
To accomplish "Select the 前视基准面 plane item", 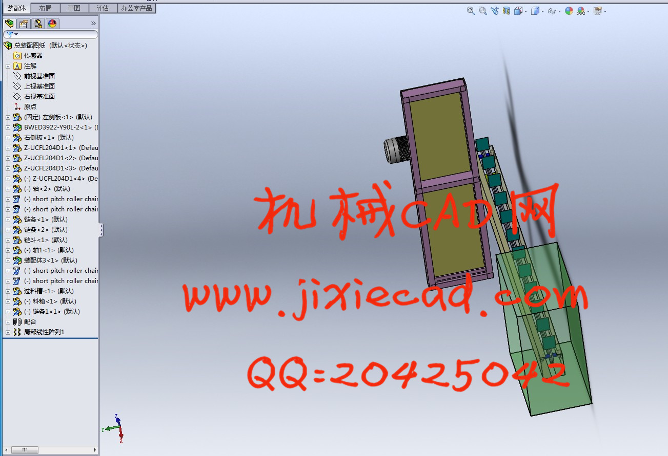I will click(39, 76).
